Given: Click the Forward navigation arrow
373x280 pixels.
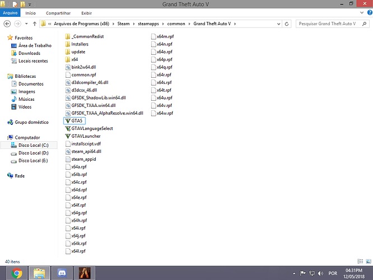Looking at the screenshot, I should (x=17, y=24).
